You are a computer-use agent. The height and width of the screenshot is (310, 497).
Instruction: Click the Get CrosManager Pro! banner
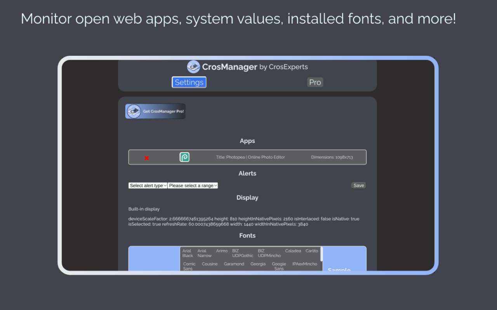[x=155, y=111]
